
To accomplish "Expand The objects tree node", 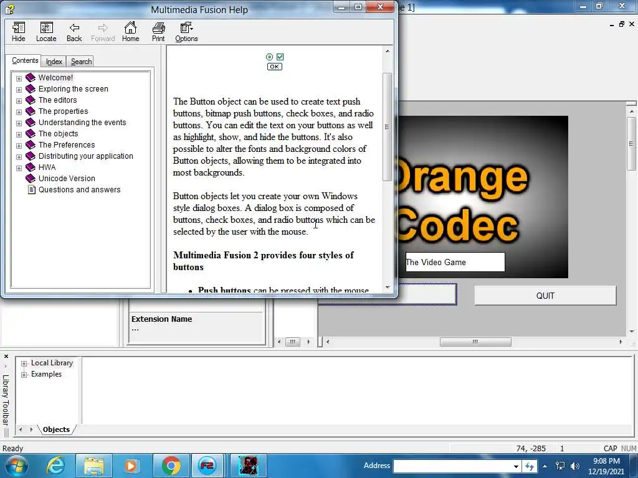I will tap(19, 134).
